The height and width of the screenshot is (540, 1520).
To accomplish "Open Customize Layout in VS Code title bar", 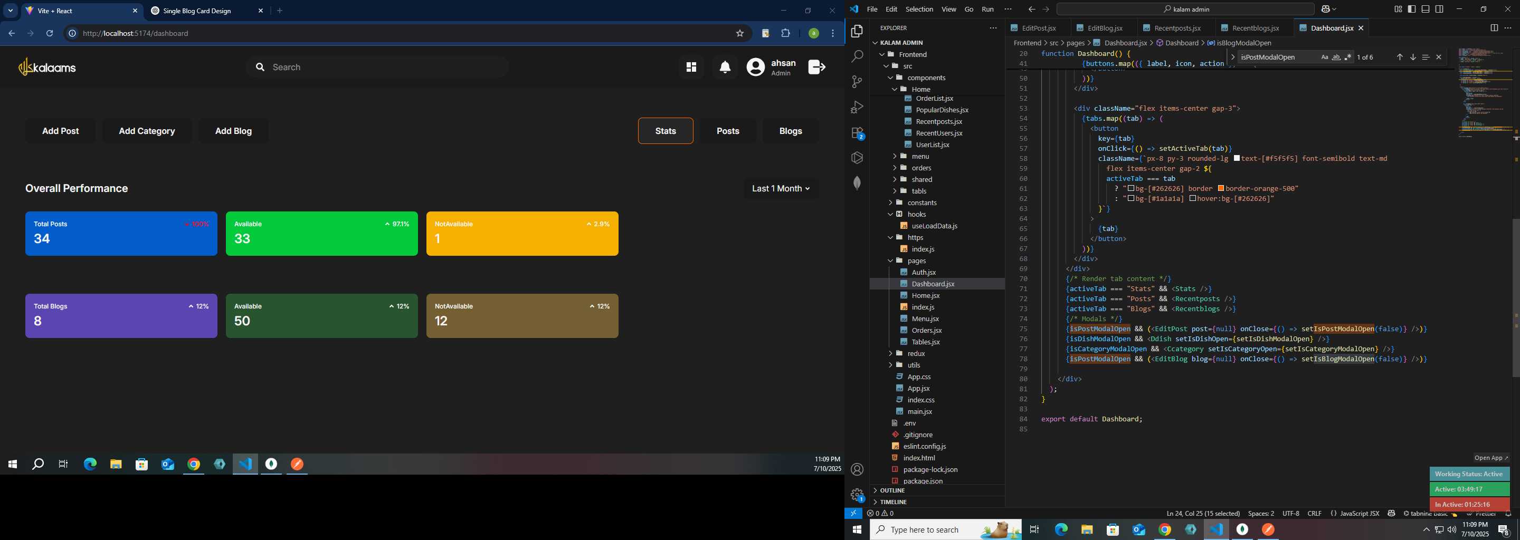I will [x=1398, y=9].
